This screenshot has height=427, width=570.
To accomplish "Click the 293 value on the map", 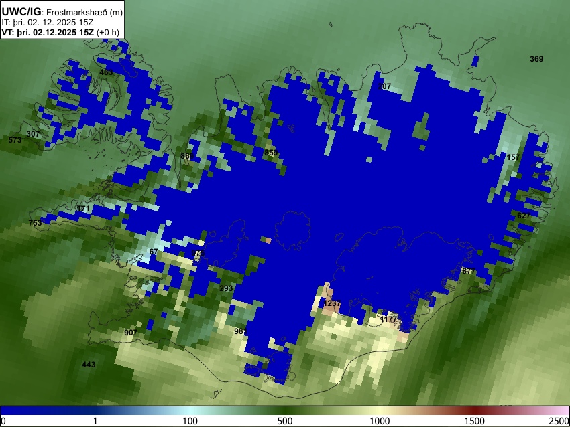I will pyautogui.click(x=226, y=288).
